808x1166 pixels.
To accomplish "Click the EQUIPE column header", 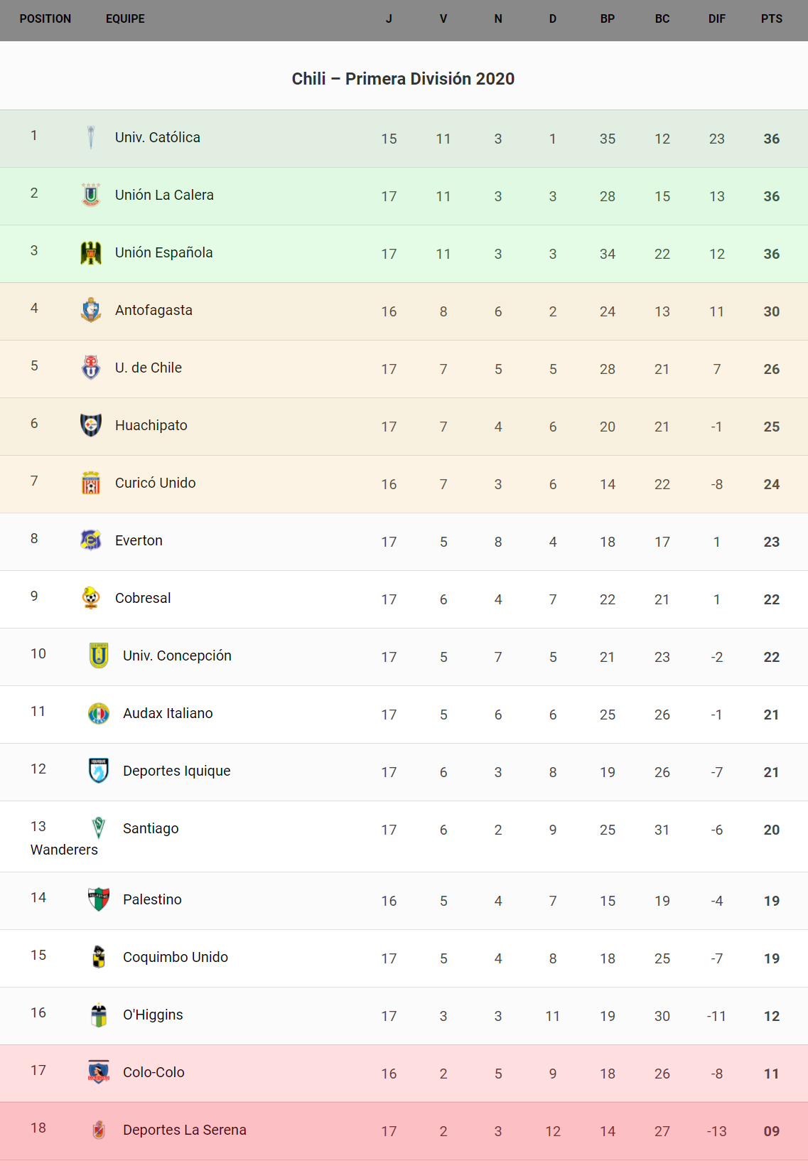I will click(125, 19).
